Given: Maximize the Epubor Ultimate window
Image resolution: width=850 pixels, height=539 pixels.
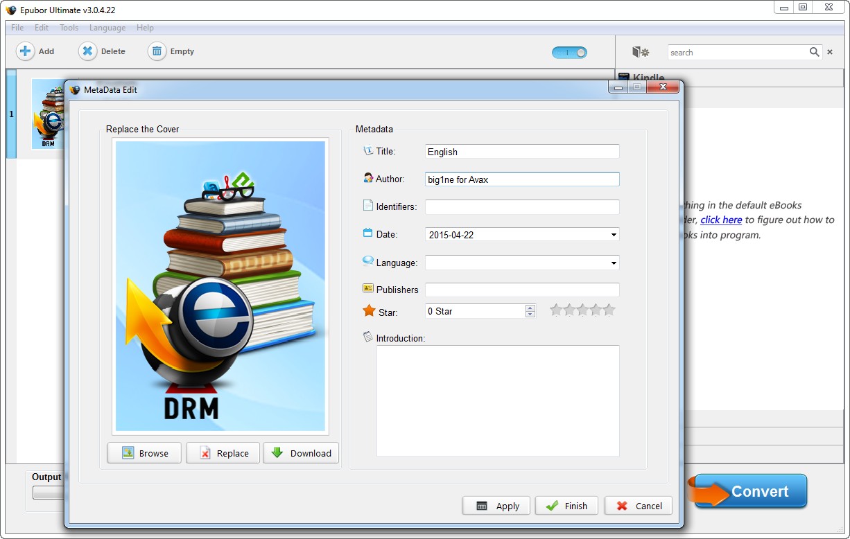Looking at the screenshot, I should [803, 7].
